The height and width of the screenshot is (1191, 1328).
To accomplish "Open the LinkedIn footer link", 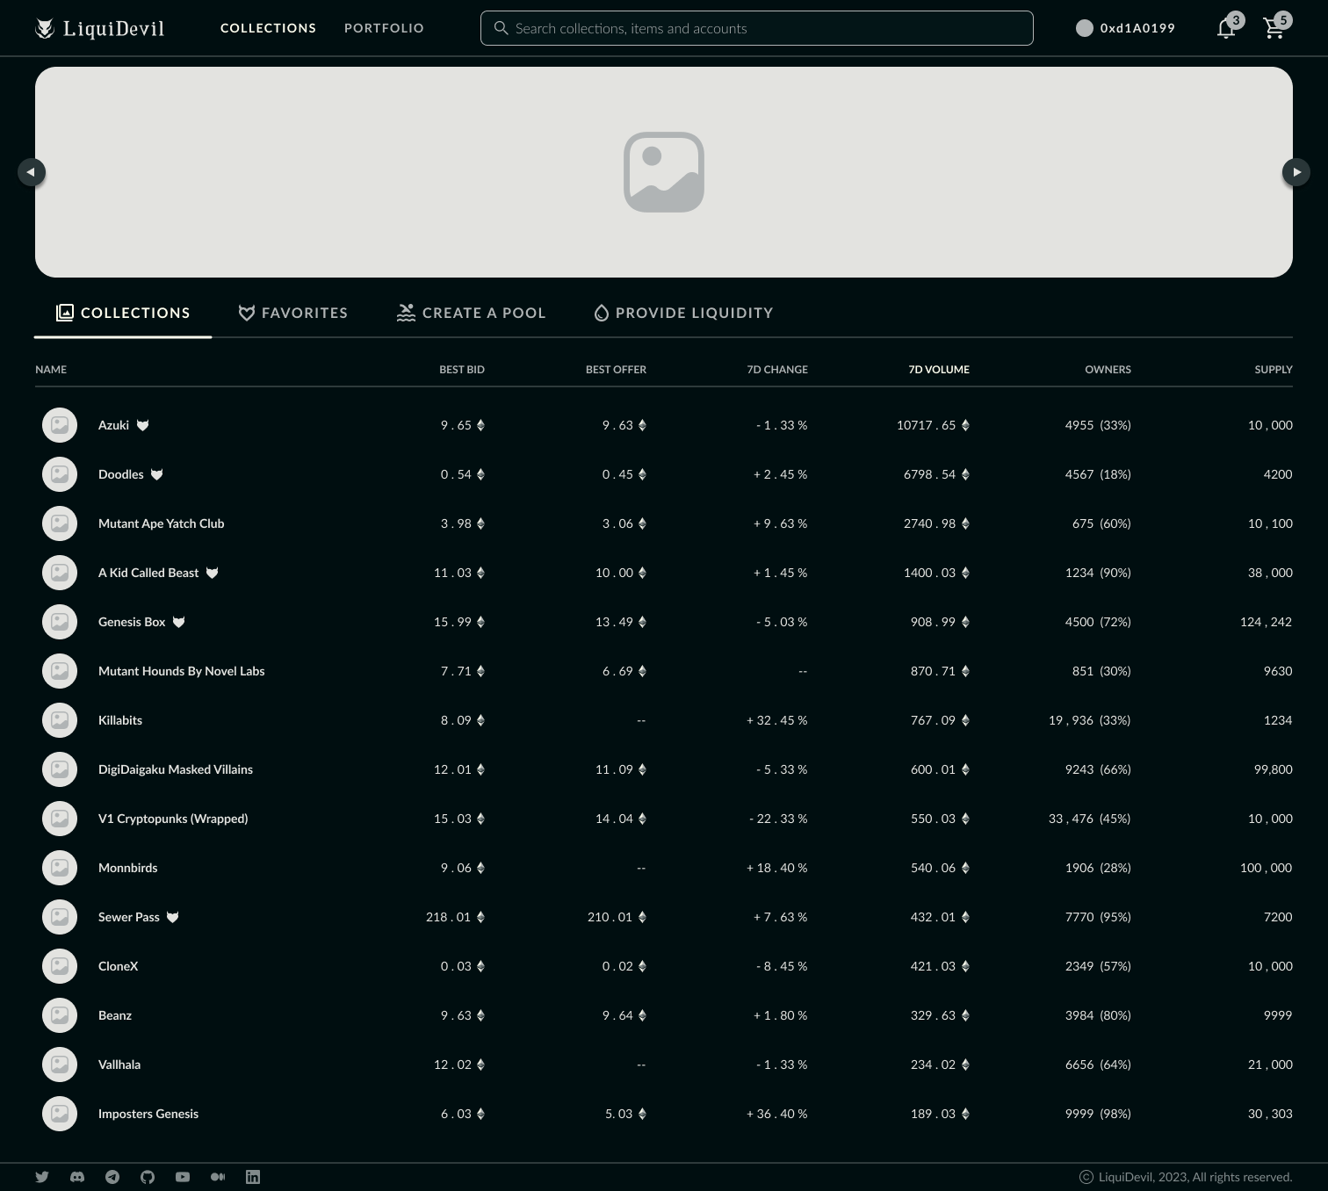I will (x=253, y=1177).
